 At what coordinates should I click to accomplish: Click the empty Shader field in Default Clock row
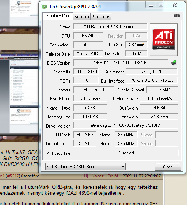click(167, 143)
